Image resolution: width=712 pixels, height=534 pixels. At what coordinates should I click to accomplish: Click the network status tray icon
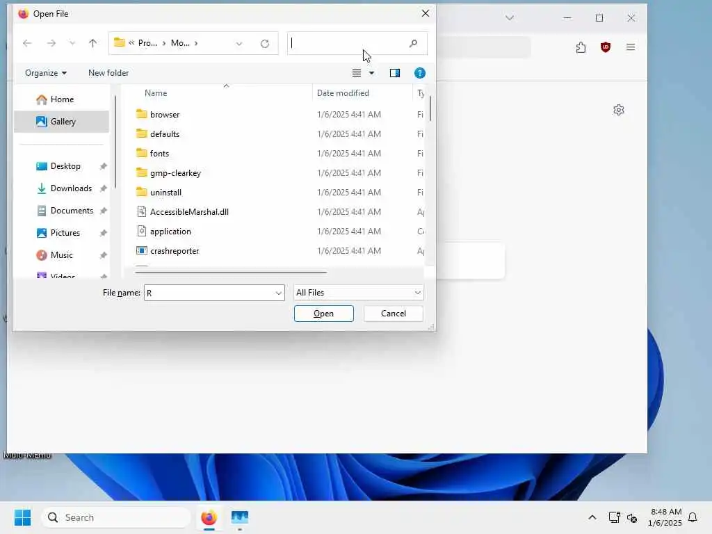615,517
